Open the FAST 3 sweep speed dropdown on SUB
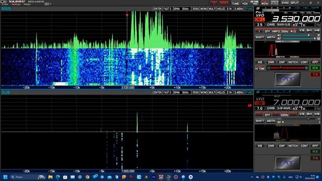The image size is (322, 181). [168, 93]
